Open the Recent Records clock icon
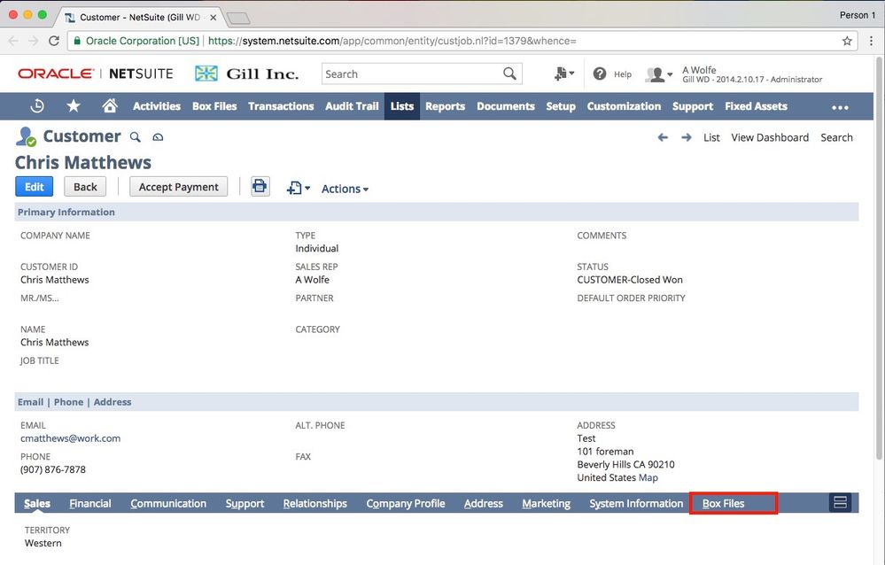 click(x=37, y=106)
